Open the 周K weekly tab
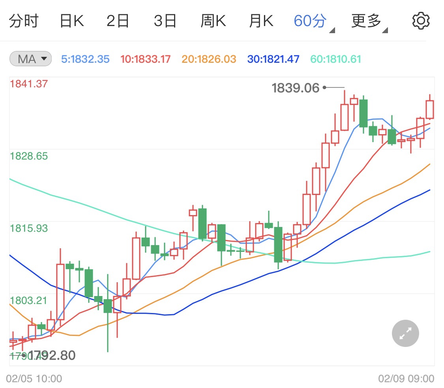Viewport: 444px width, 388px height. 213,21
